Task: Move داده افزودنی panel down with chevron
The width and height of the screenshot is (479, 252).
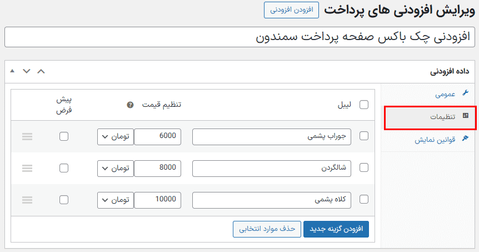Action: 27,71
